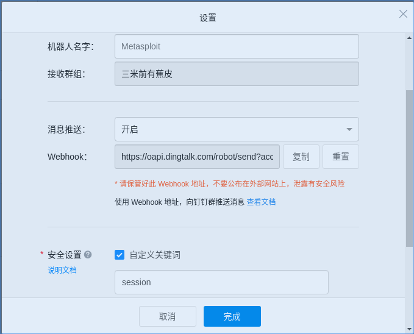Open the 查看文档 link
This screenshot has width=414, height=334.
click(261, 202)
